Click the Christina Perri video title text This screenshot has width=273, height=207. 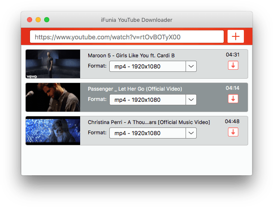[149, 122]
